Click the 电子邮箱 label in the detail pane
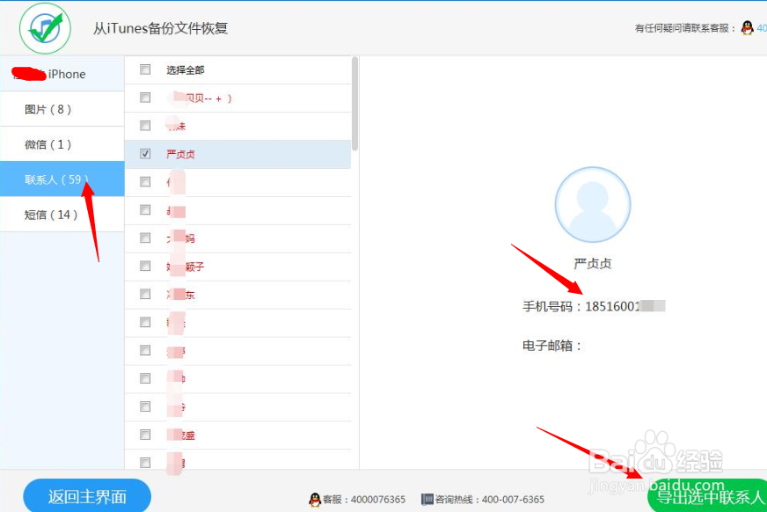767x512 pixels. (552, 346)
